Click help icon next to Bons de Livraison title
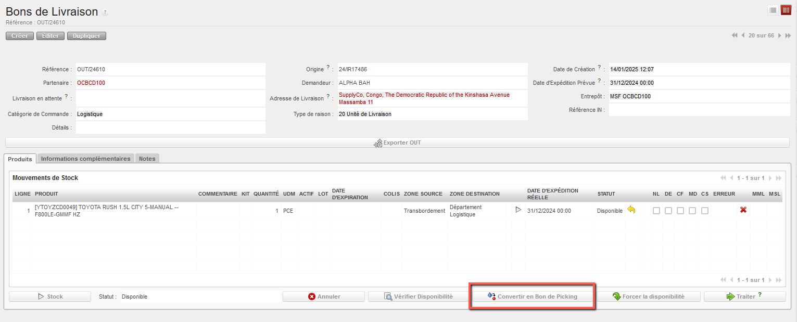Screen dimensions: 797x322 [x=105, y=12]
